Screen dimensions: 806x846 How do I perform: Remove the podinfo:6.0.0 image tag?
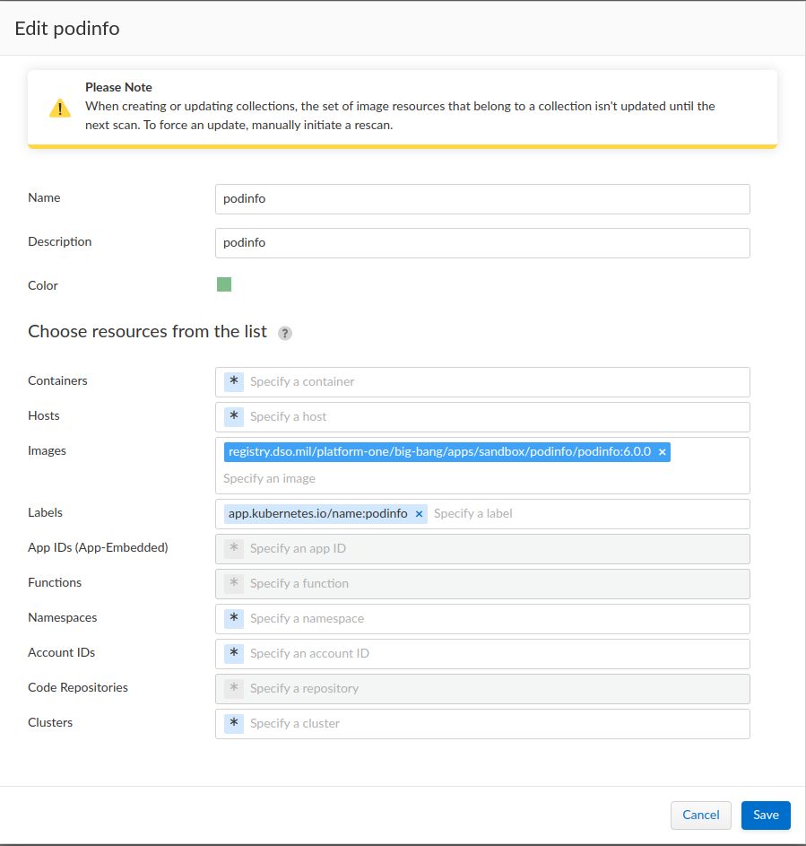pyautogui.click(x=663, y=452)
